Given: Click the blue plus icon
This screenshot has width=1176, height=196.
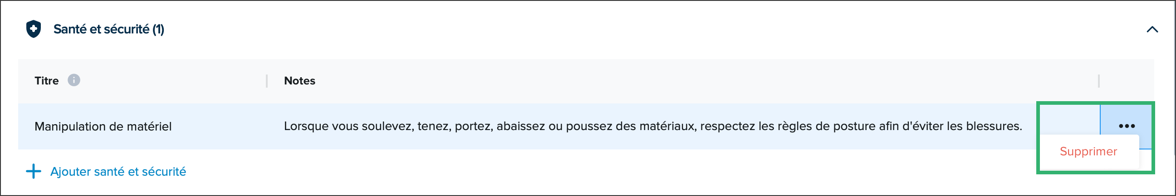Looking at the screenshot, I should click(x=33, y=172).
